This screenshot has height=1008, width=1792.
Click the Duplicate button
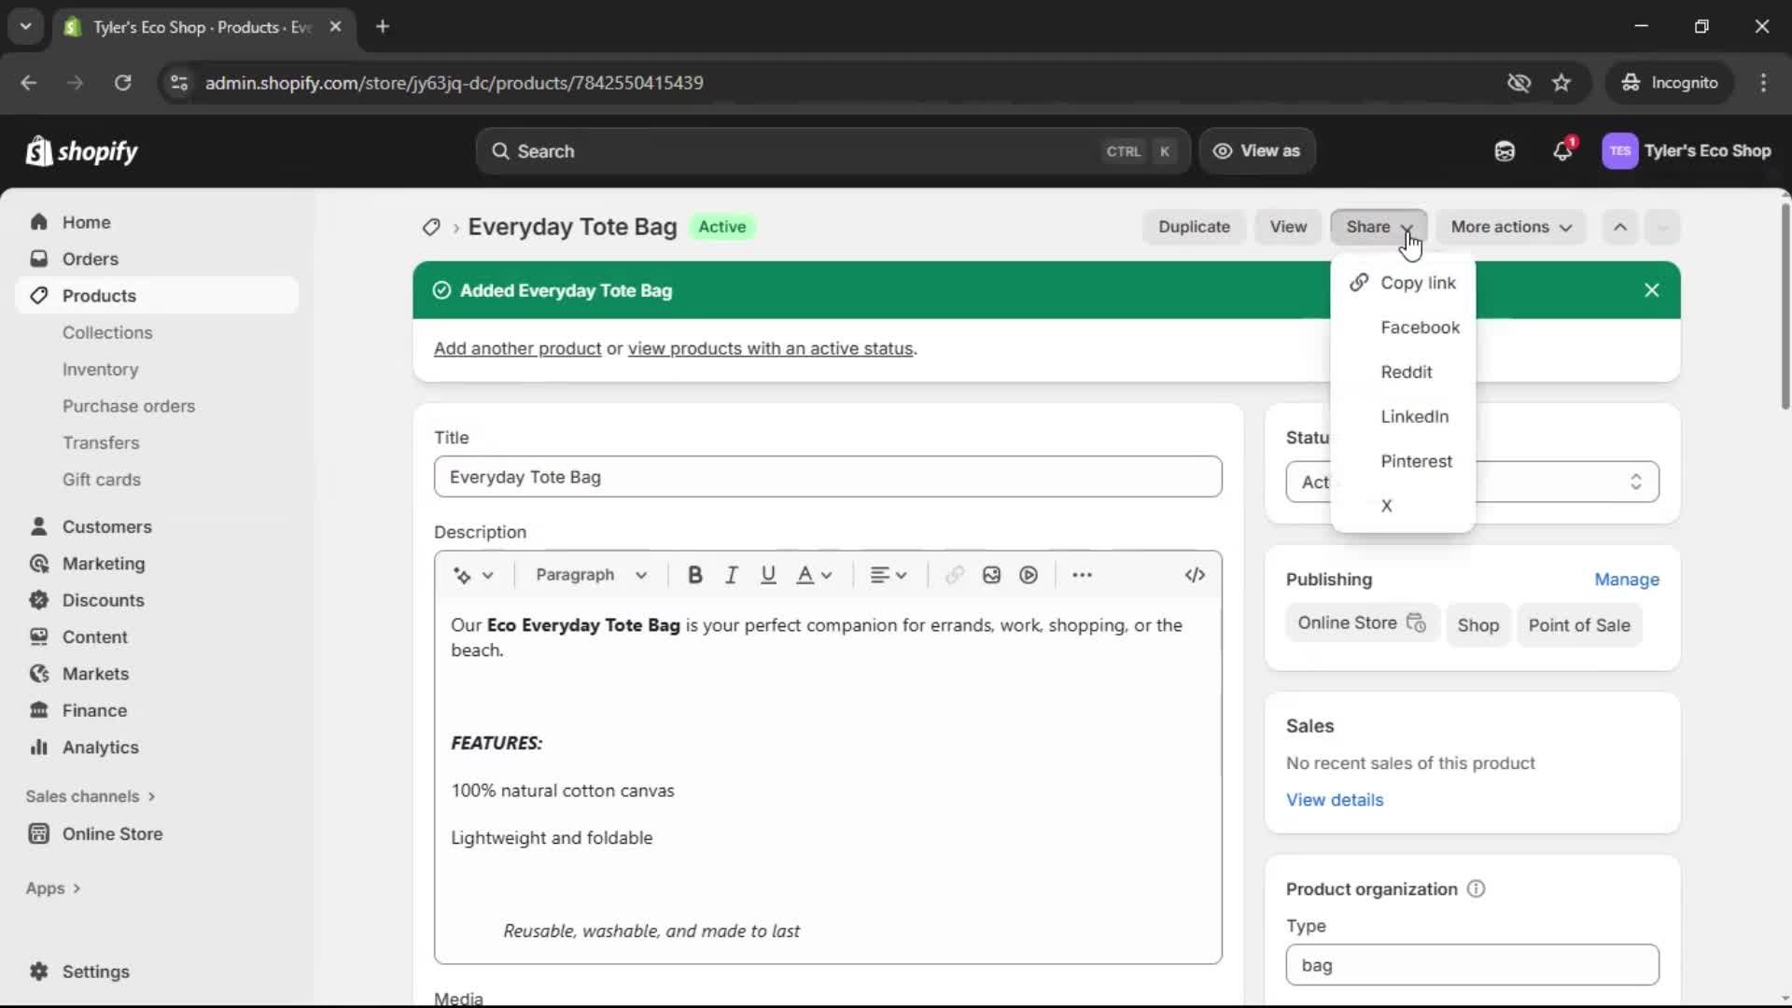point(1195,227)
